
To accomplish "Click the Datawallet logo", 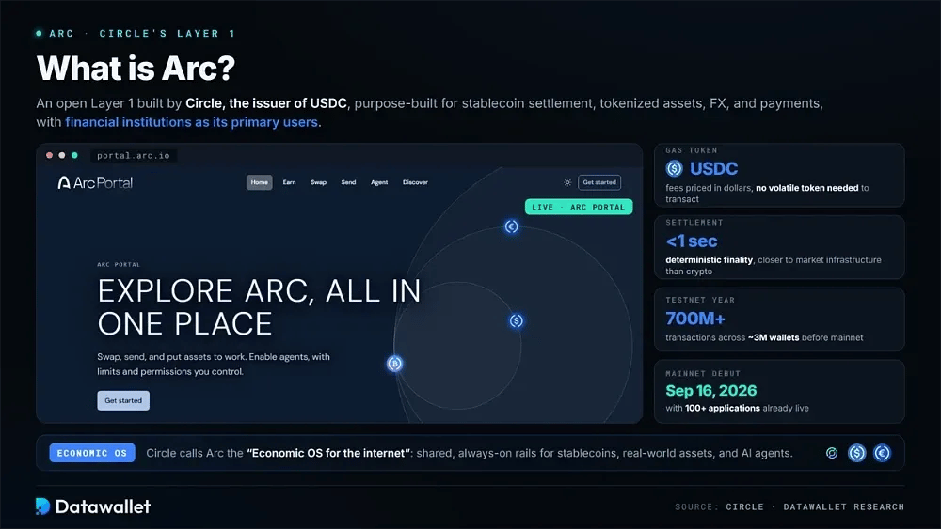I will coord(93,506).
